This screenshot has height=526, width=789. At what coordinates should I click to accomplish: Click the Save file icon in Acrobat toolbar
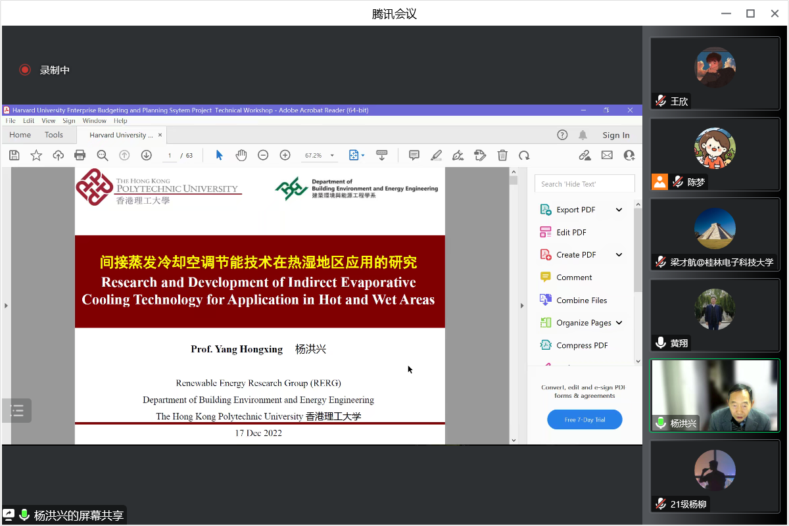coord(14,155)
